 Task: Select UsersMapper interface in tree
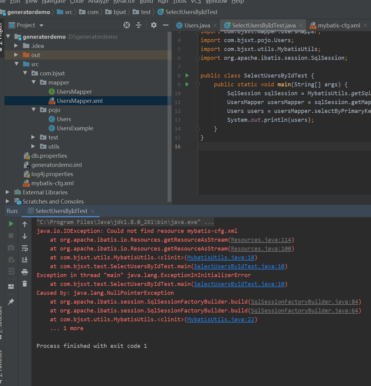74,92
